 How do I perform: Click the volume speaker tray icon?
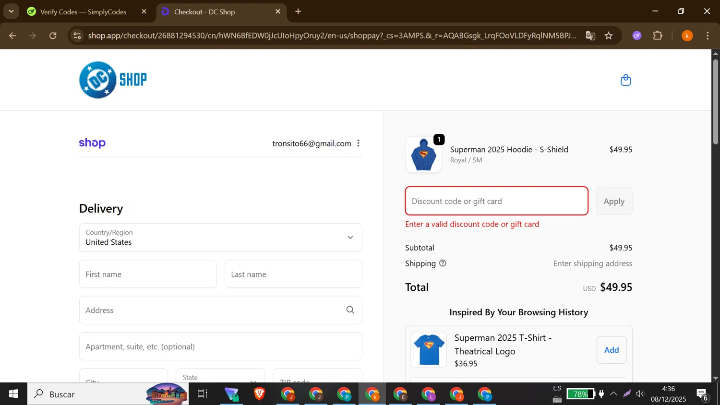pyautogui.click(x=640, y=394)
